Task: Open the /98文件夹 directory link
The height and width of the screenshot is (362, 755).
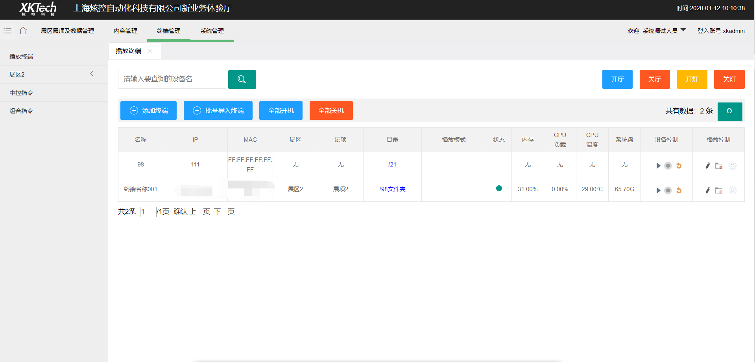Action: [392, 189]
